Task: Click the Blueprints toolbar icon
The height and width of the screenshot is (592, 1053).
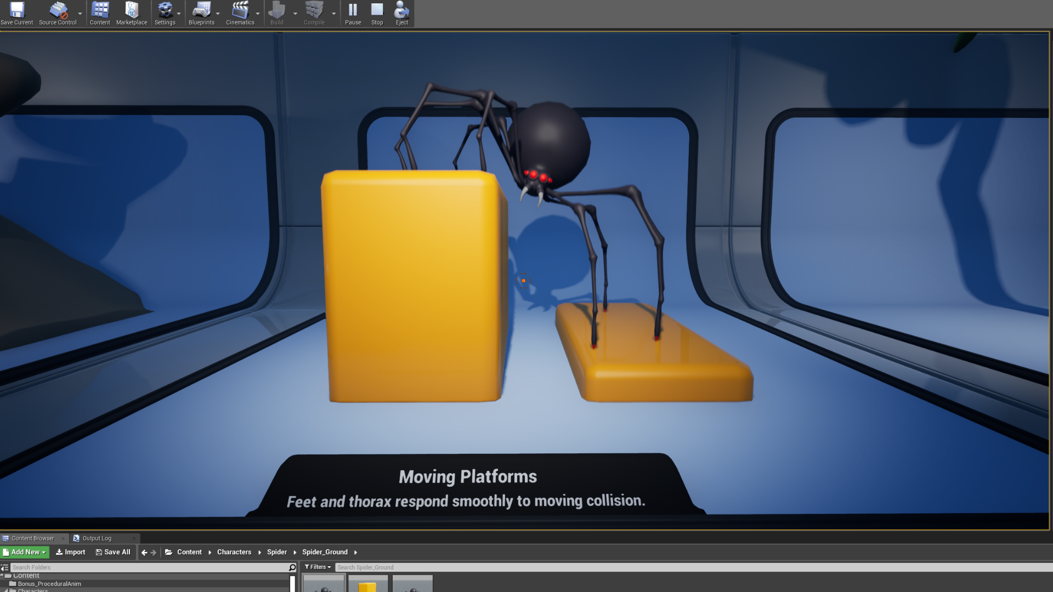Action: [201, 13]
